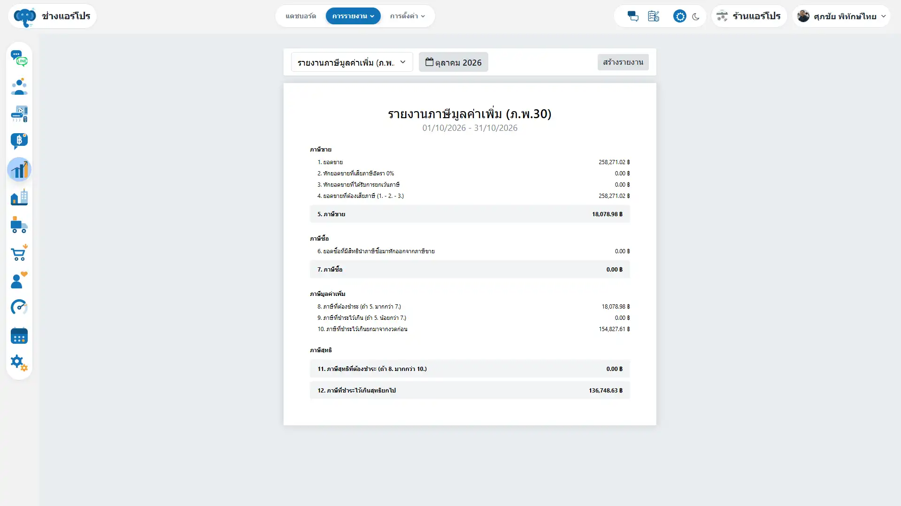The image size is (901, 506).
Task: Click the date range 01/10/2026 - 31/10/2026
Action: tap(470, 128)
